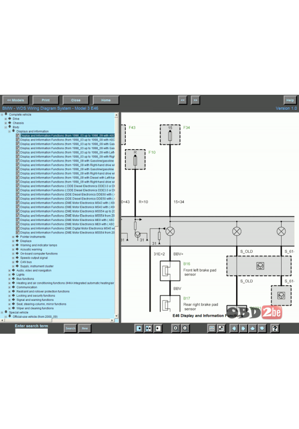Open the Diesel with Left-hand entry

coord(67,178)
